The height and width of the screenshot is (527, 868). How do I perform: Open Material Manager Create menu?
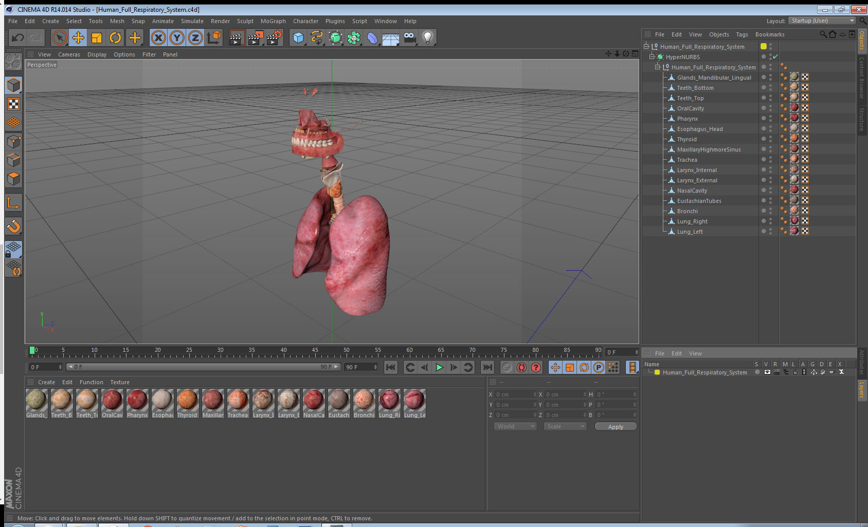[x=46, y=382]
